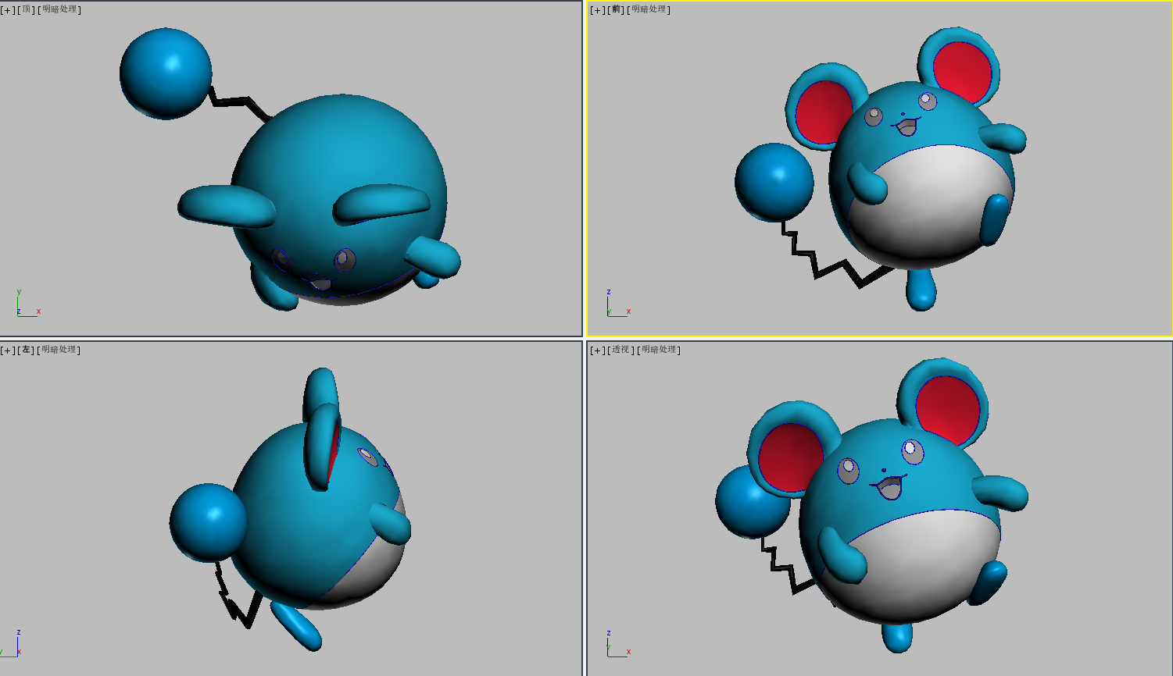Click the 透视 view label in the bottom-right viewport
1173x676 pixels.
click(621, 350)
